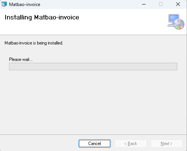The image size is (187, 151).
Task: Click the installation progress bar
Action: pos(93,67)
